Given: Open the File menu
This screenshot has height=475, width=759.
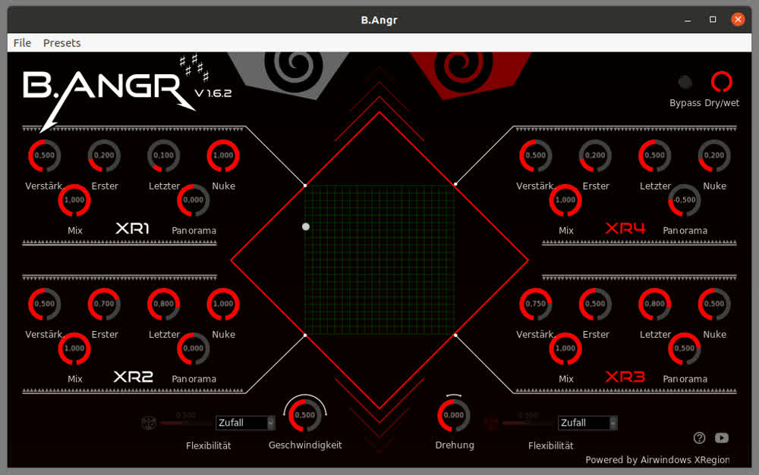Looking at the screenshot, I should (22, 43).
